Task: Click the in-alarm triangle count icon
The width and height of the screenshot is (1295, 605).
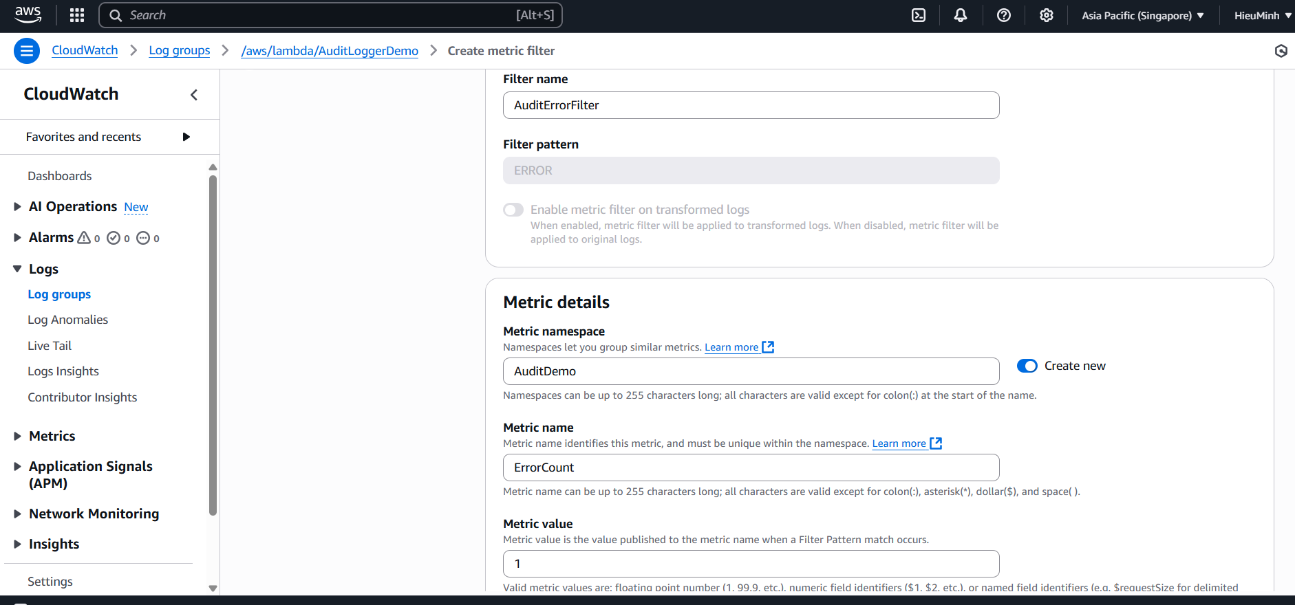Action: (84, 238)
